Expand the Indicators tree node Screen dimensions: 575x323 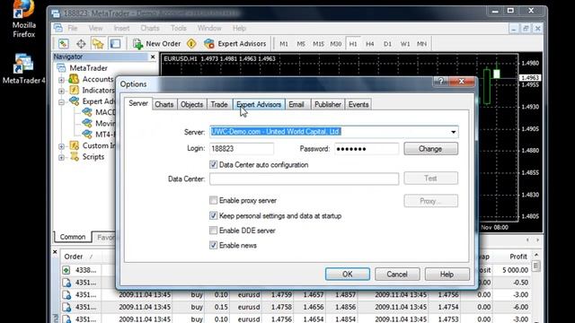[x=62, y=91]
